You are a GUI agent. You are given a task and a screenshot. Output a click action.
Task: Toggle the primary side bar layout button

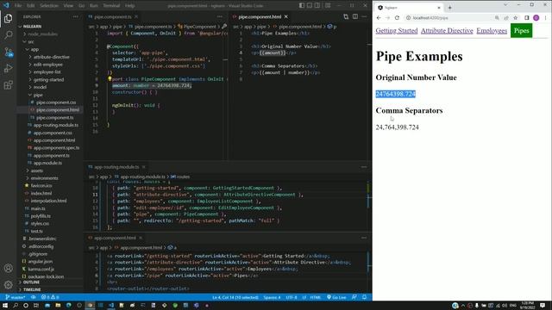(302, 5)
